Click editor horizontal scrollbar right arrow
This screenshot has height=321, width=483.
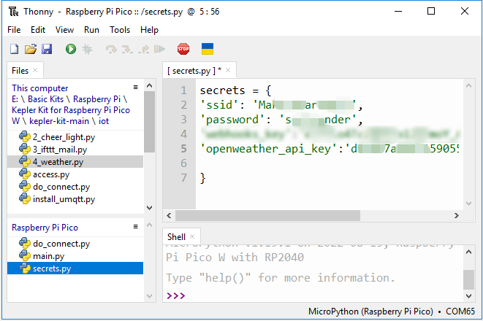[x=456, y=215]
